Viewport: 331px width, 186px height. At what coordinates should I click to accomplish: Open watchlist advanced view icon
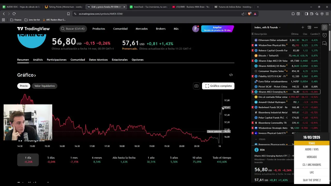(x=309, y=27)
